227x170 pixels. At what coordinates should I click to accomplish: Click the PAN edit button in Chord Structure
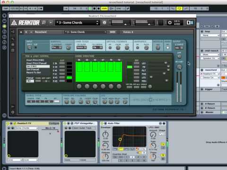click(137, 81)
